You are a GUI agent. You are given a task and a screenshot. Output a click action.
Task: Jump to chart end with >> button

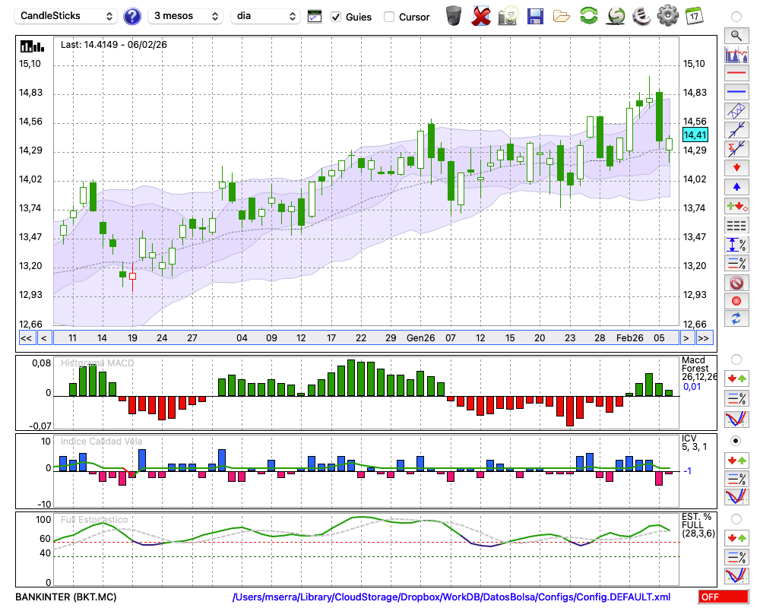pyautogui.click(x=704, y=338)
